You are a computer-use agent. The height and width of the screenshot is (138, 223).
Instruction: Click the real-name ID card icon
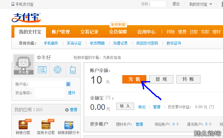[42, 70]
